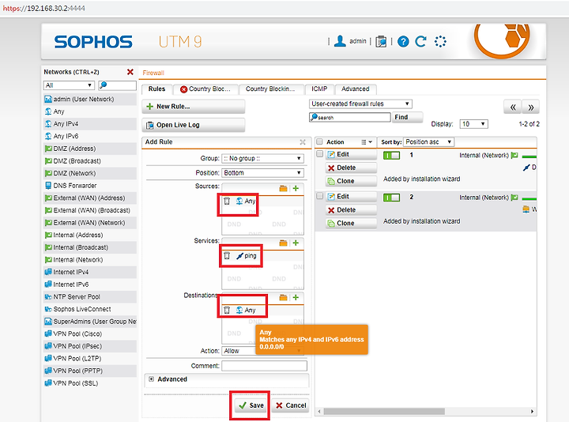The width and height of the screenshot is (569, 422).
Task: Click the Action column options grid icon
Action: coord(364,142)
